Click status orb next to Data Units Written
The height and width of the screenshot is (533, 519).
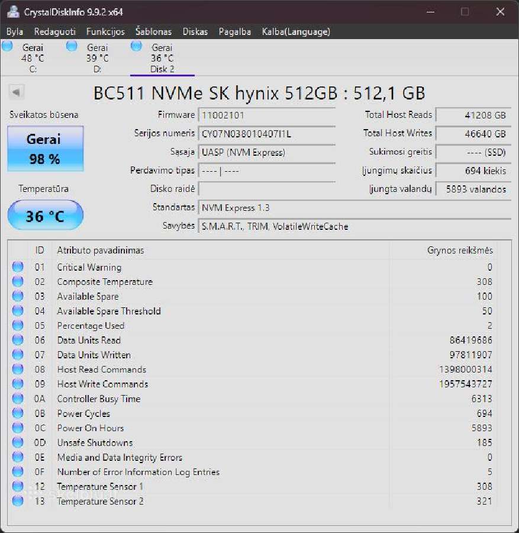coord(18,355)
